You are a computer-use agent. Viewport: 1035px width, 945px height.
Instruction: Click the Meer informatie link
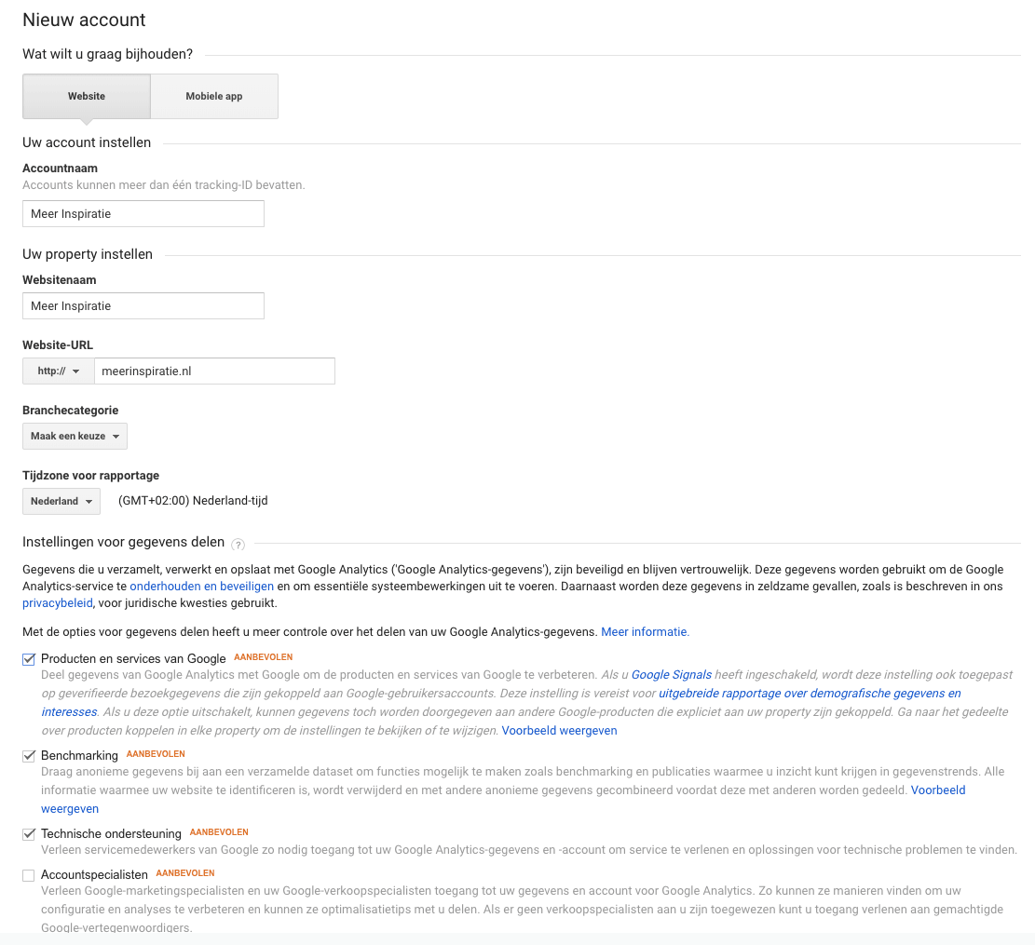[645, 631]
